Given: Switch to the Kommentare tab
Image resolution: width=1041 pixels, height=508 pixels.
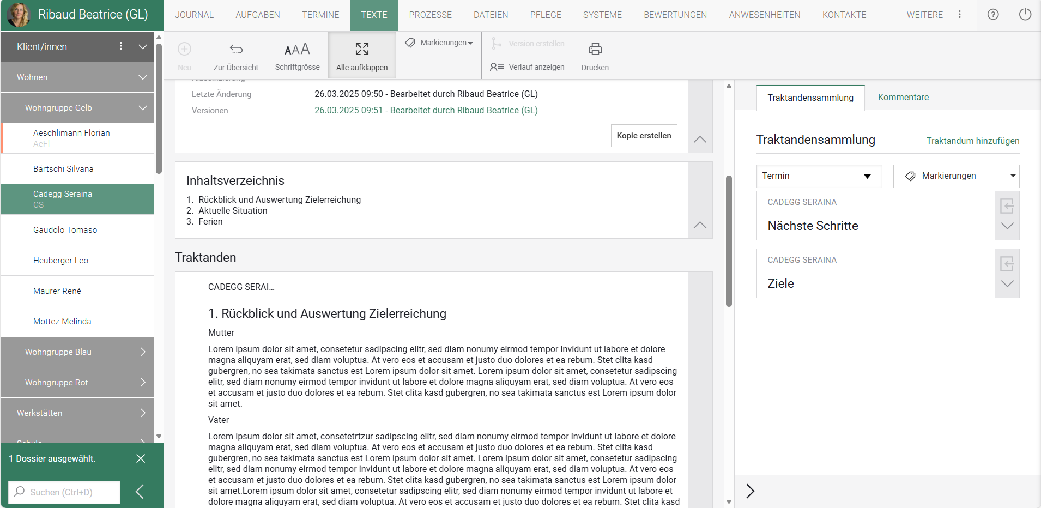Looking at the screenshot, I should [x=903, y=98].
